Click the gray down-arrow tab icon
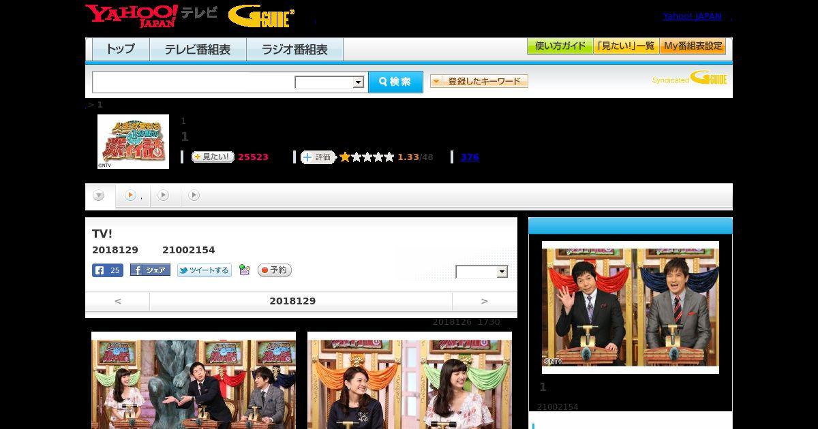 [100, 195]
